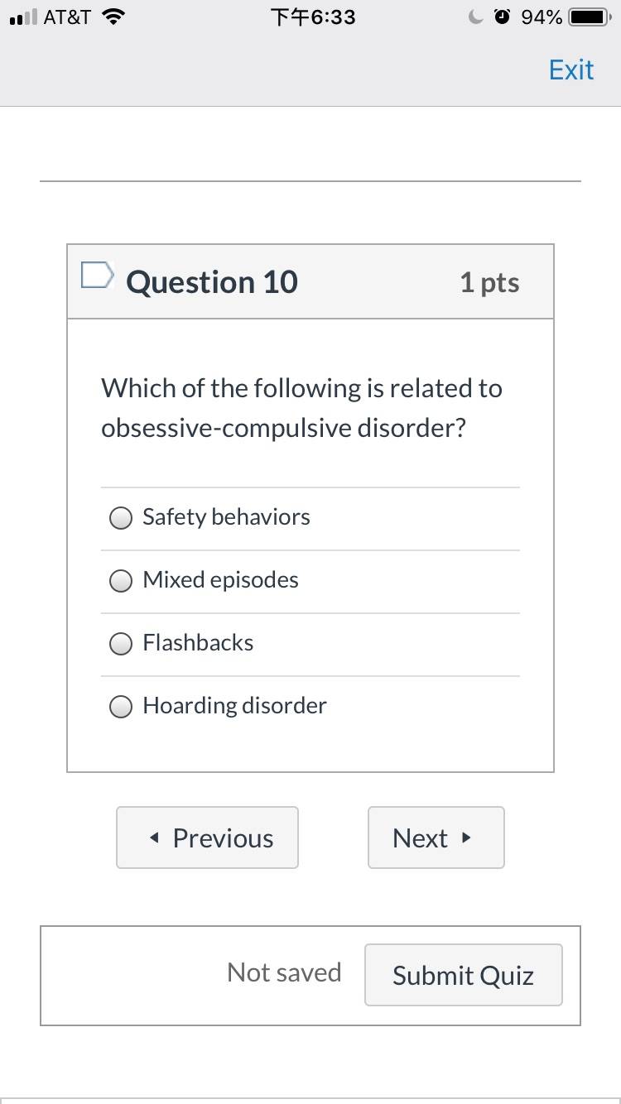Image resolution: width=621 pixels, height=1104 pixels.
Task: Go to the Next question
Action: coord(436,838)
